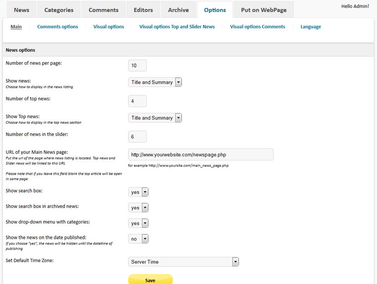Click the Number of top news field
Screen dimensions: 377x284
tap(137, 101)
